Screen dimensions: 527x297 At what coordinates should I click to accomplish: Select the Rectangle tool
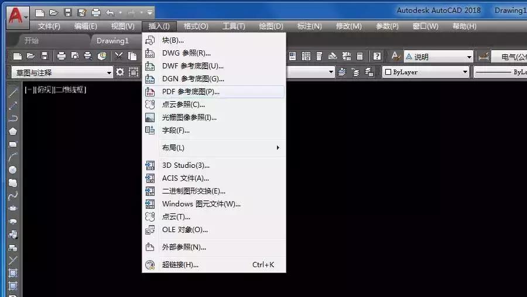pos(13,144)
